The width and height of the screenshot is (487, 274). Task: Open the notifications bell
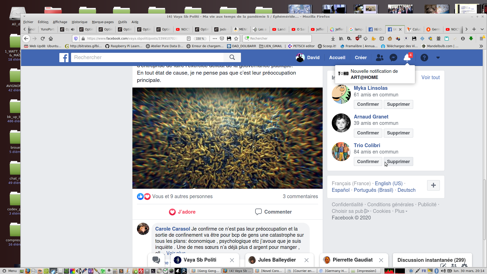[407, 58]
